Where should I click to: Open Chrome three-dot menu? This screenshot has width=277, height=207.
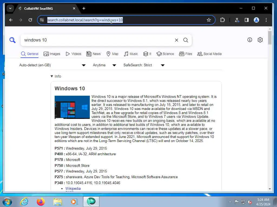click(266, 20)
